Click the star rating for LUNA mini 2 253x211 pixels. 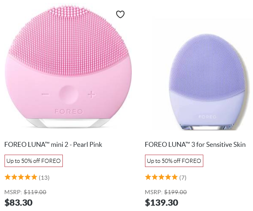[x=21, y=177]
